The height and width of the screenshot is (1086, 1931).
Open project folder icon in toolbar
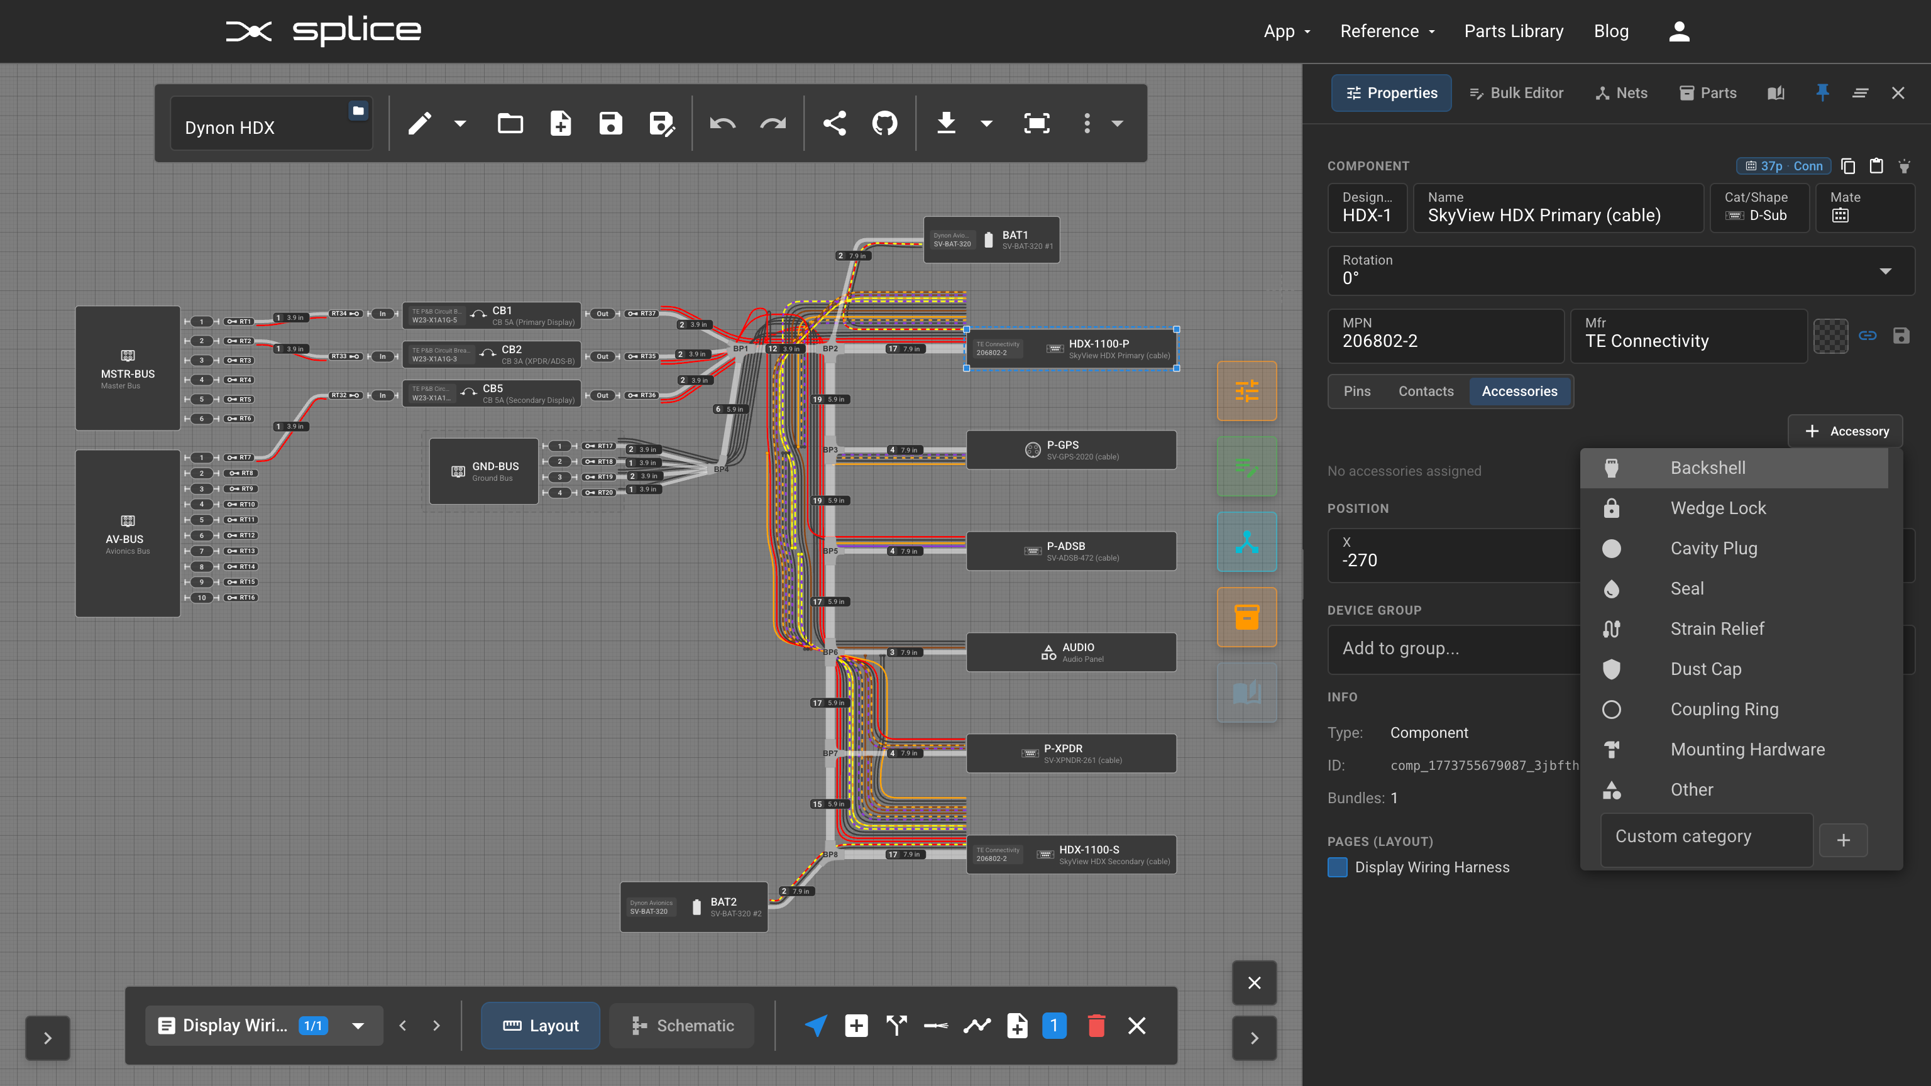pyautogui.click(x=510, y=124)
